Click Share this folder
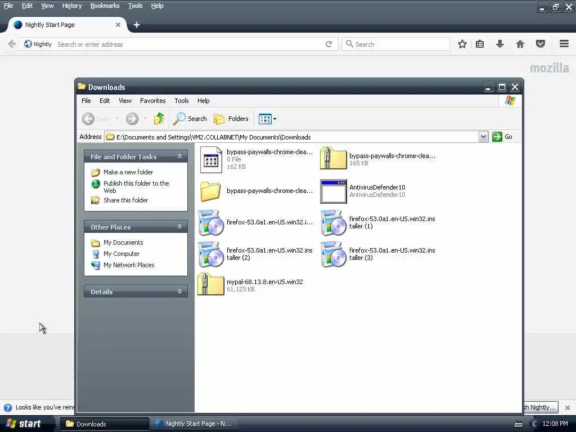576x432 pixels. (x=125, y=200)
